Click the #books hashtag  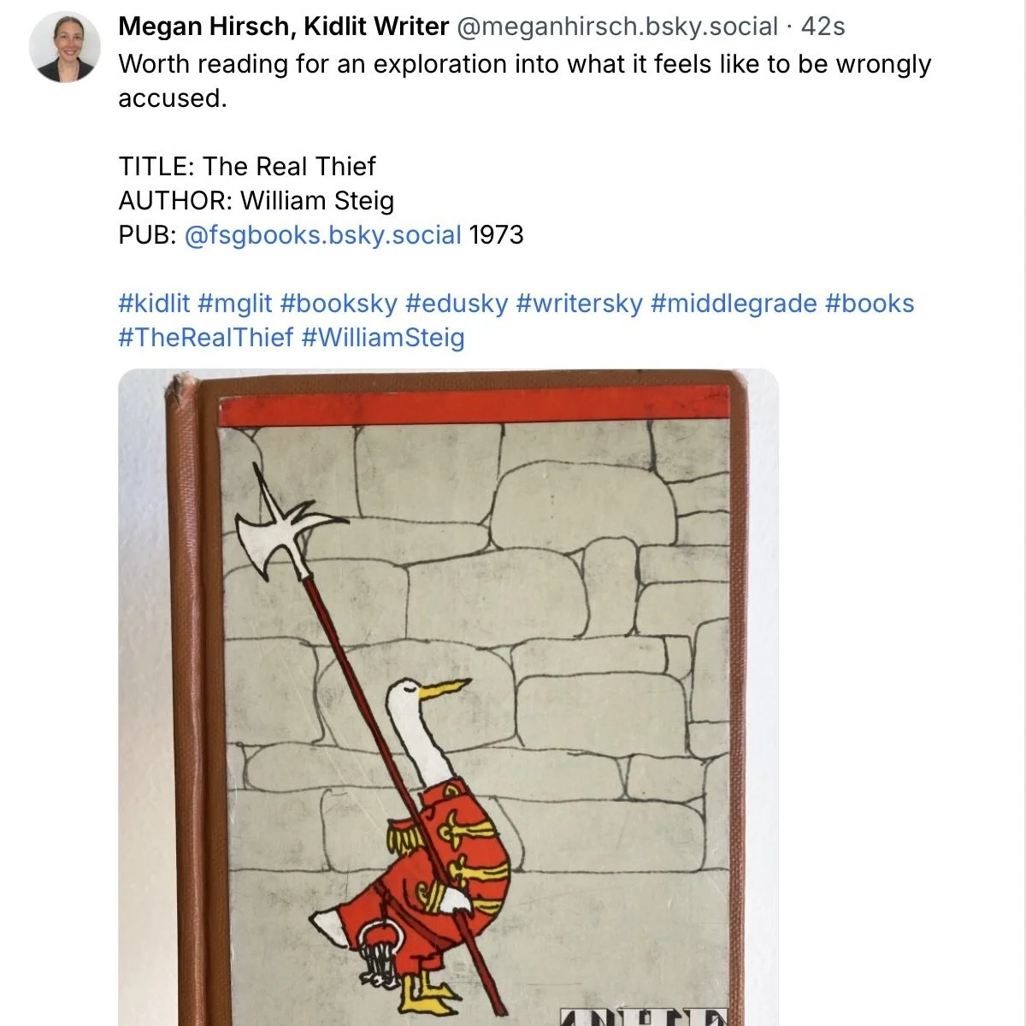point(870,304)
